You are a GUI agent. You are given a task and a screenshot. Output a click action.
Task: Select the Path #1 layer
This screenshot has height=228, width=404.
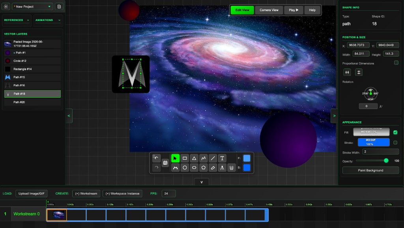tap(32, 53)
